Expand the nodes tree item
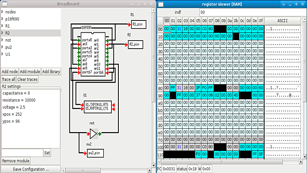The width and height of the screenshot is (307, 173). (2, 12)
